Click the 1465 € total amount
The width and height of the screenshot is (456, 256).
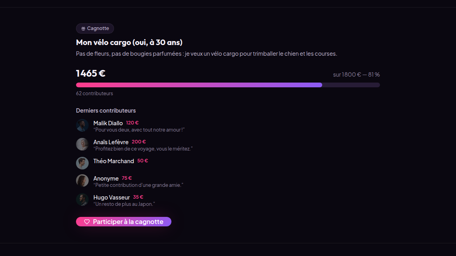click(x=91, y=73)
